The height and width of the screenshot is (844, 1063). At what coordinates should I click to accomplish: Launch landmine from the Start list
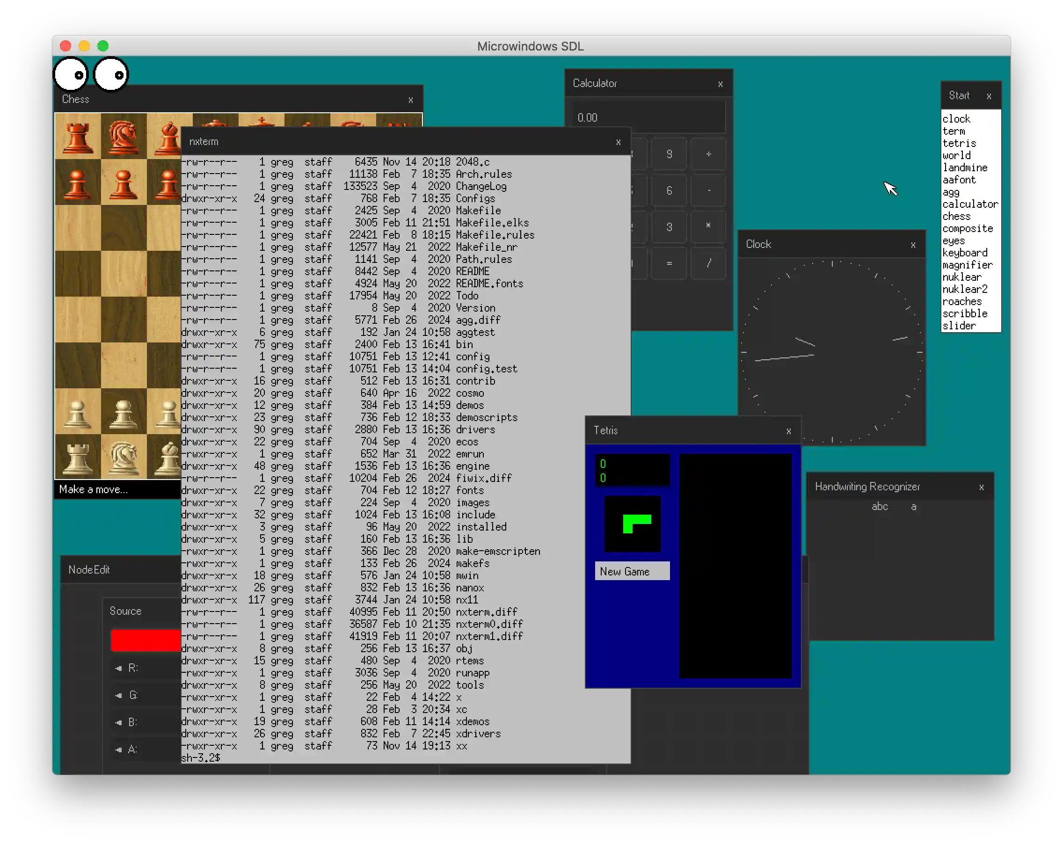[x=964, y=167]
